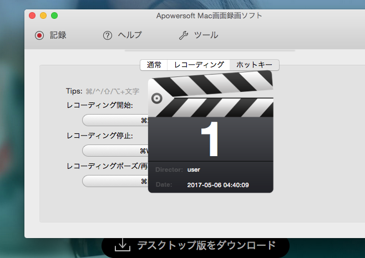Click the clapperboard countdown overlay
This screenshot has width=365, height=258.
coord(211,132)
